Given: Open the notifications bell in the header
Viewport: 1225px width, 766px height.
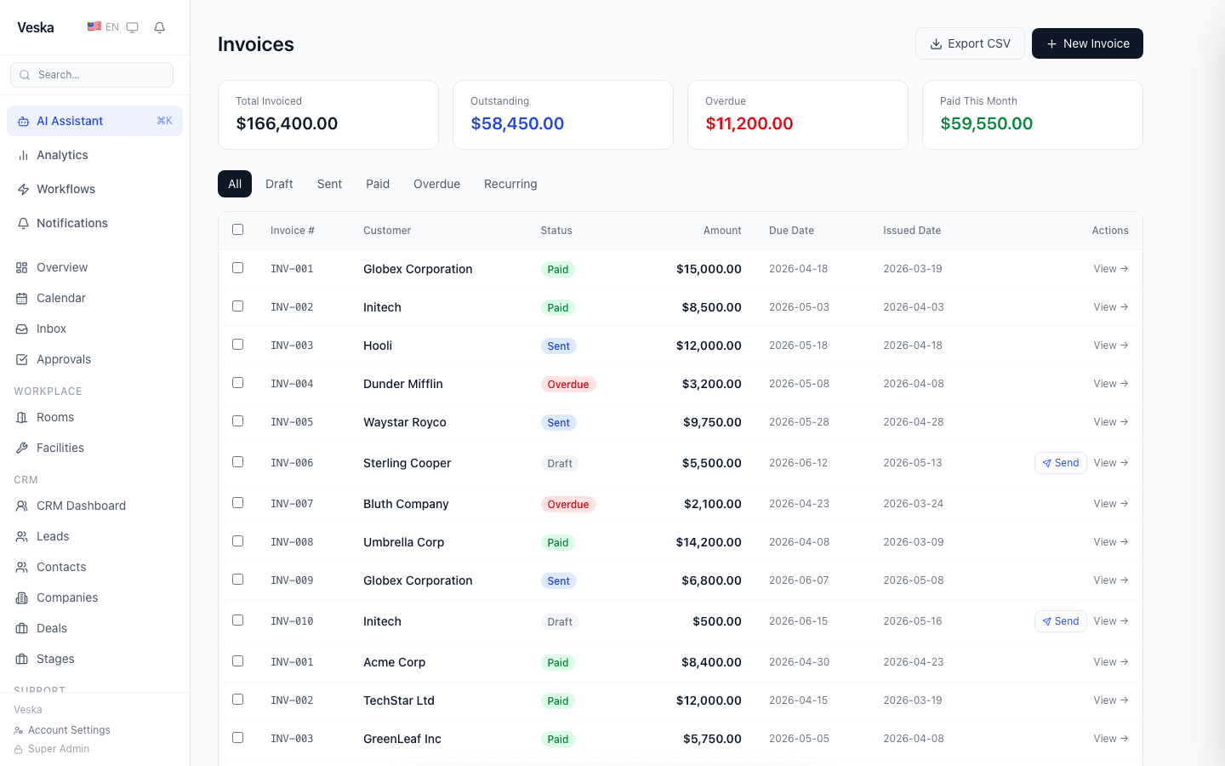Looking at the screenshot, I should click(x=159, y=27).
